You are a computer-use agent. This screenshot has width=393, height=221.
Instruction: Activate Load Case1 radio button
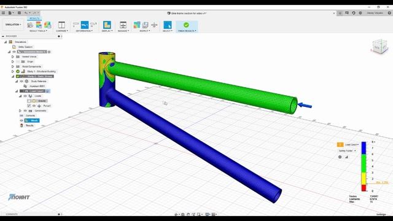(48, 91)
